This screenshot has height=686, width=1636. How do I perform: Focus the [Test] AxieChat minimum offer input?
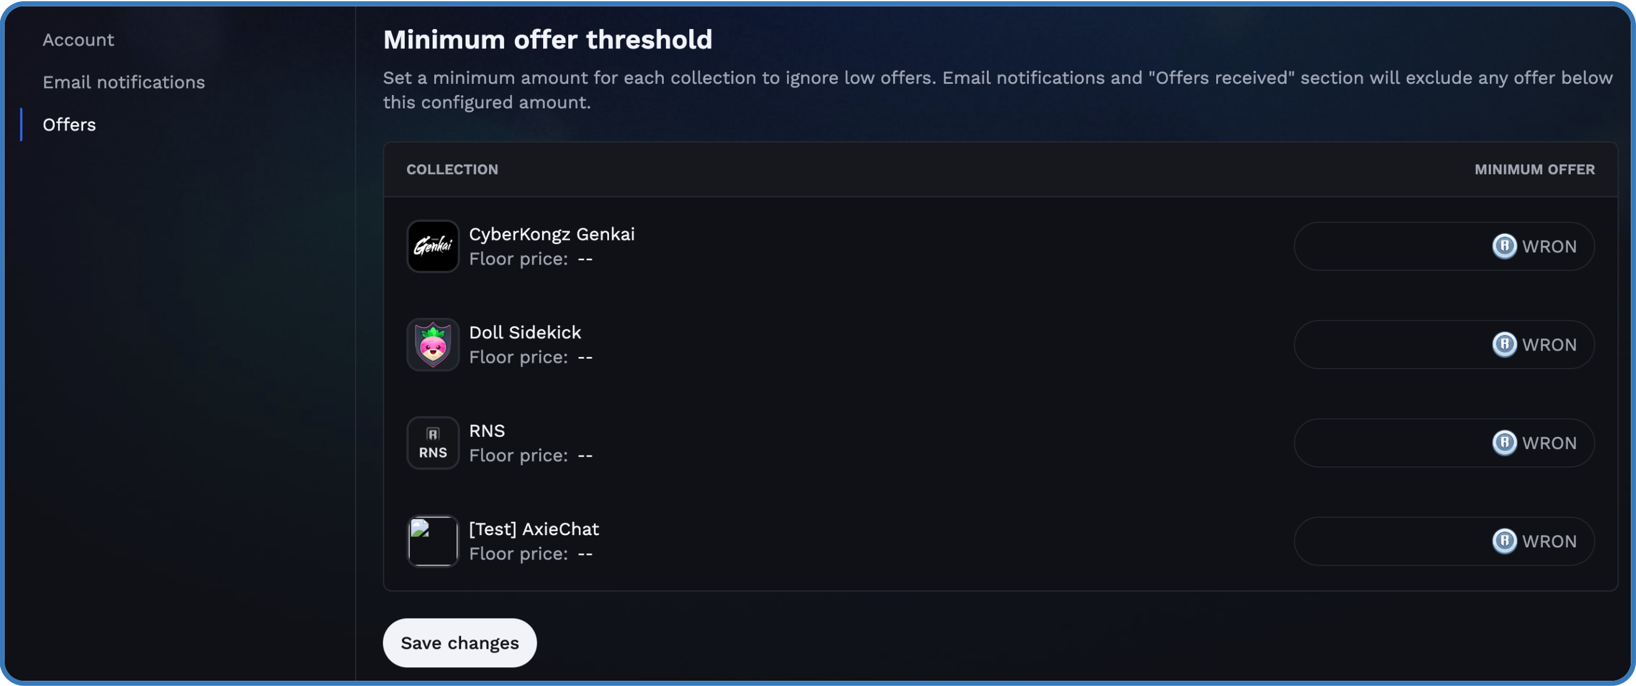(x=1443, y=541)
